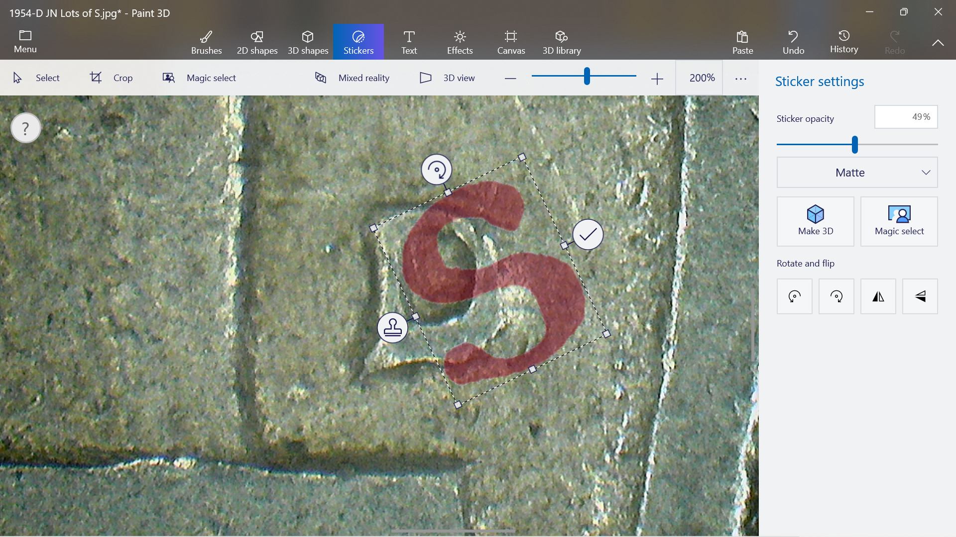
Task: Flip the sticker horizontally
Action: (x=878, y=296)
